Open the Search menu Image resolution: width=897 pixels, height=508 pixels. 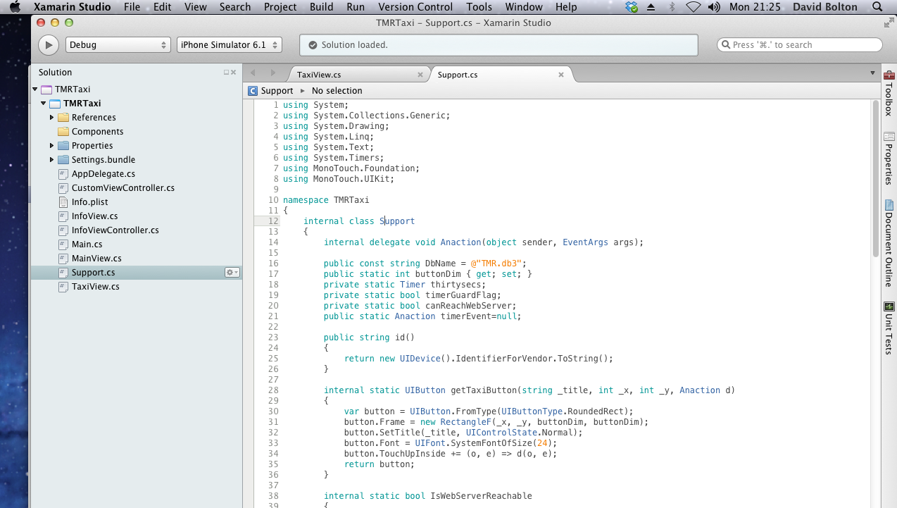coord(235,7)
